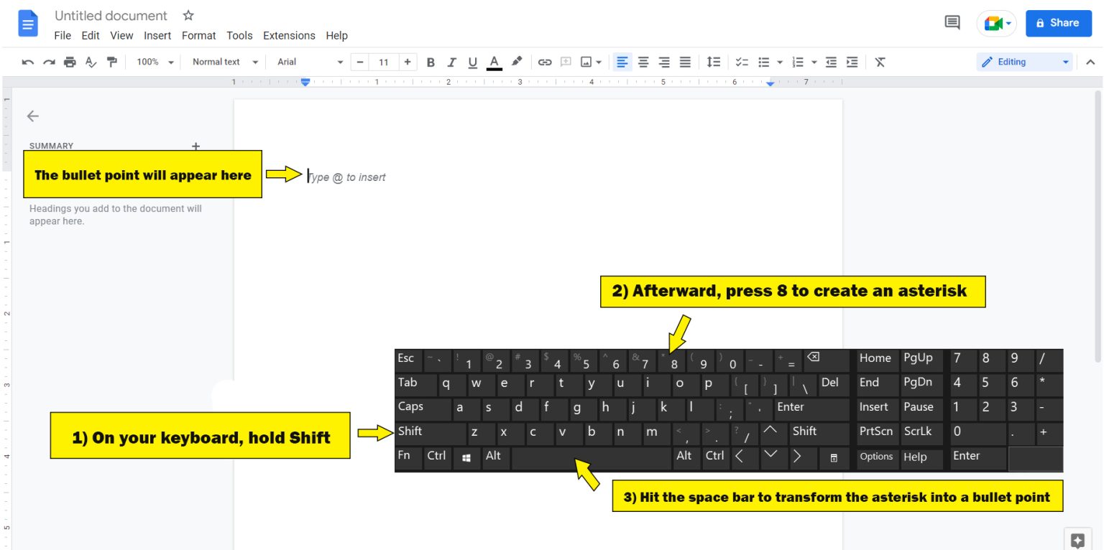Run the spelling and grammar check icon
1104x550 pixels.
pyautogui.click(x=91, y=62)
